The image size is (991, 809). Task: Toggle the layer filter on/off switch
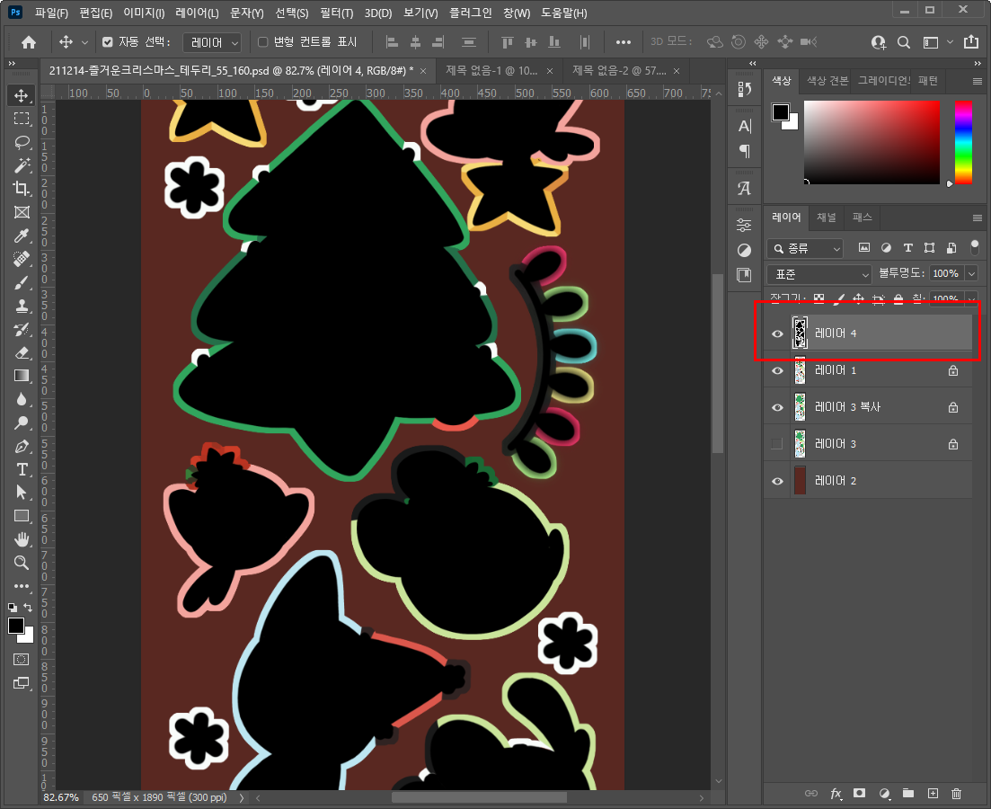point(975,246)
